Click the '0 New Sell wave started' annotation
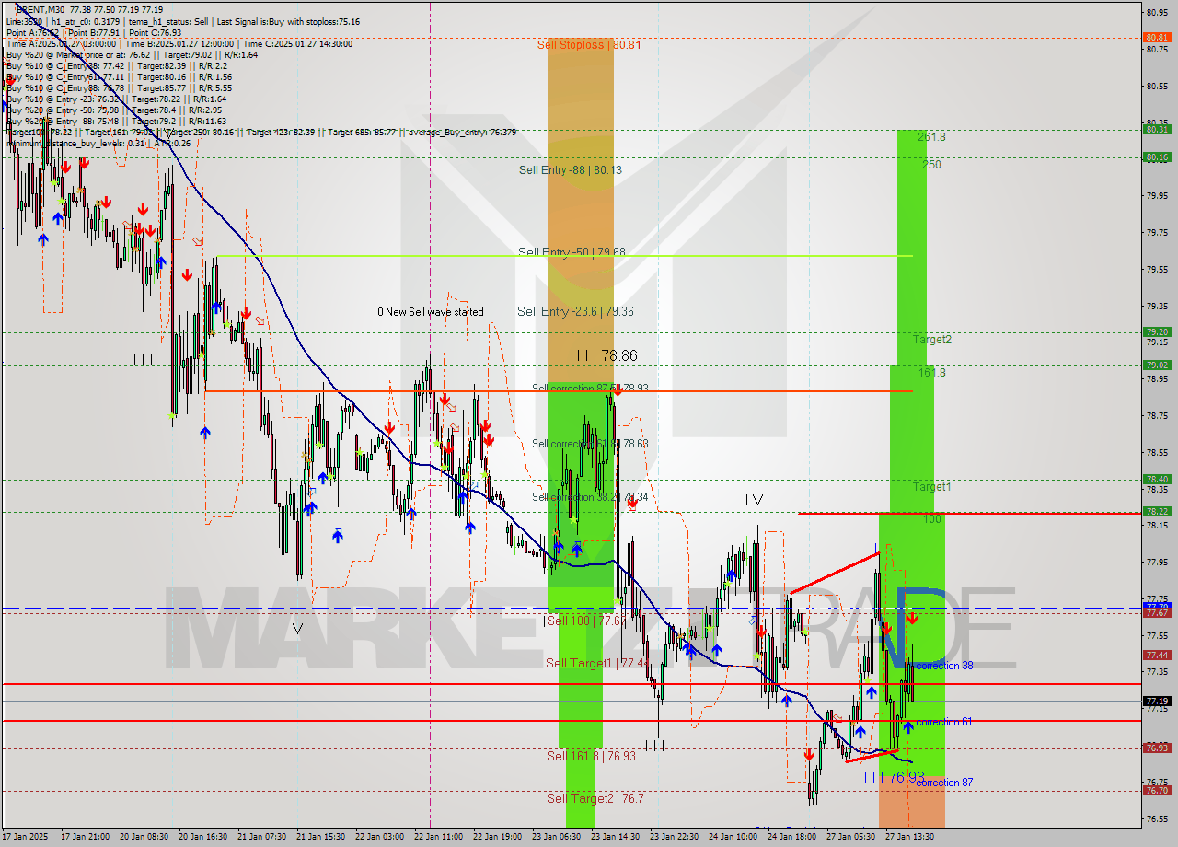1178x847 pixels. coord(431,311)
